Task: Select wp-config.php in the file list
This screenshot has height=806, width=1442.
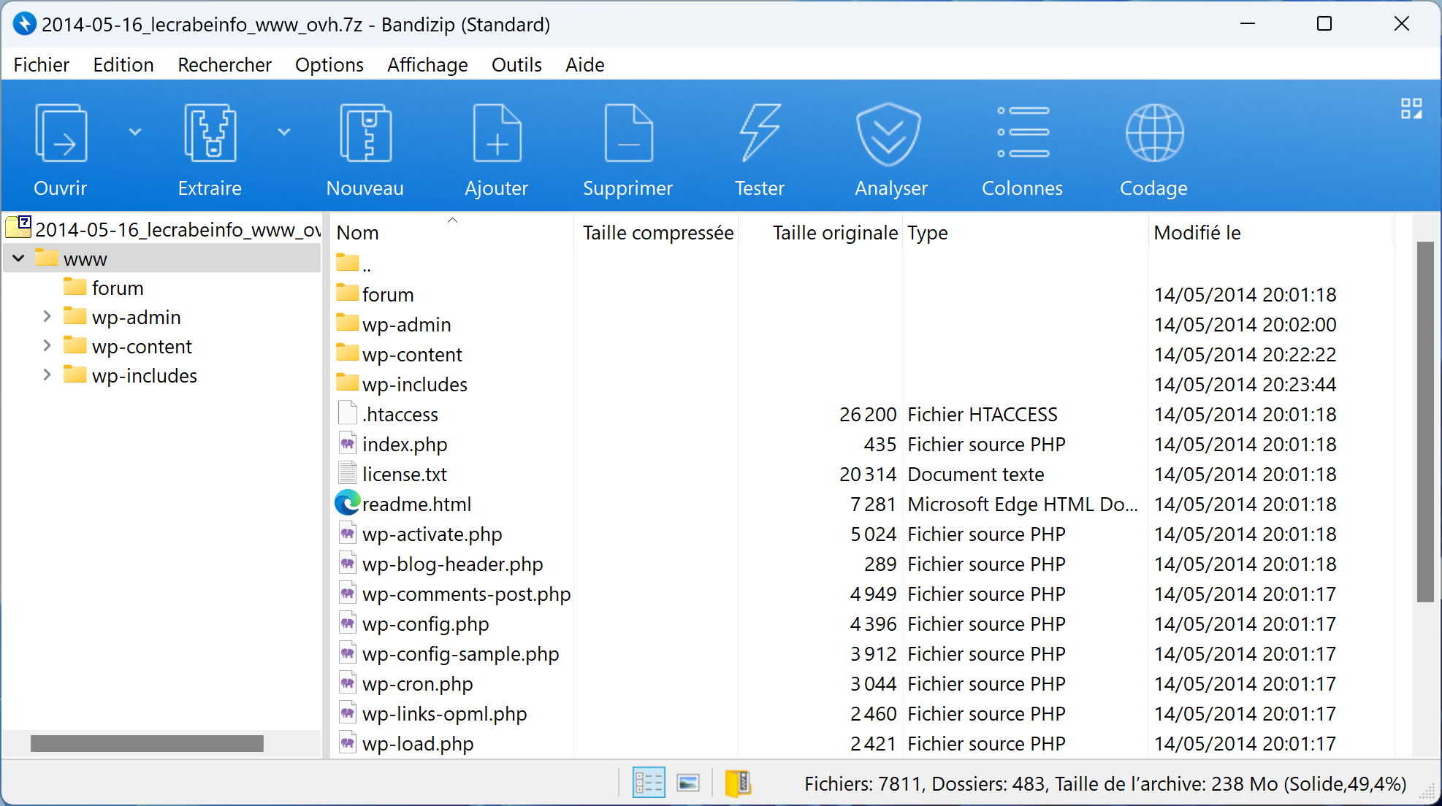Action: (x=426, y=624)
